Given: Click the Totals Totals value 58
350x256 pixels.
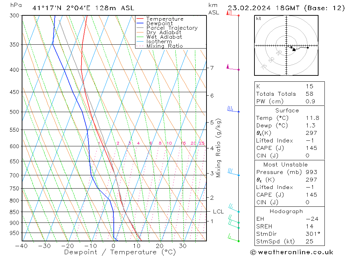Looking at the screenshot, I should coord(310,94).
